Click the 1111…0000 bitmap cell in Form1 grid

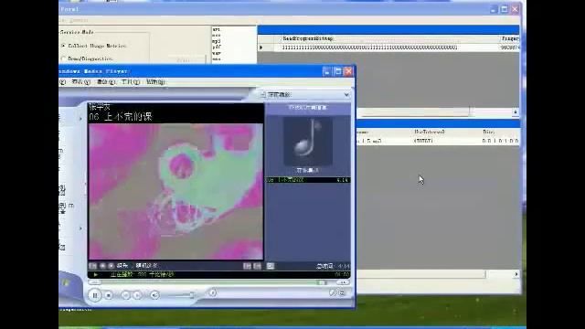[369, 48]
